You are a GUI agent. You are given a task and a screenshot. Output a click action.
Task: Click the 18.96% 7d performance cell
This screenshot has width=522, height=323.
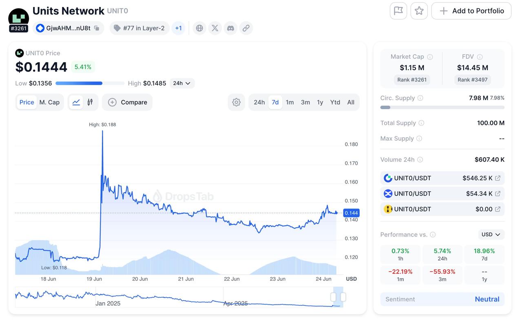(484, 255)
